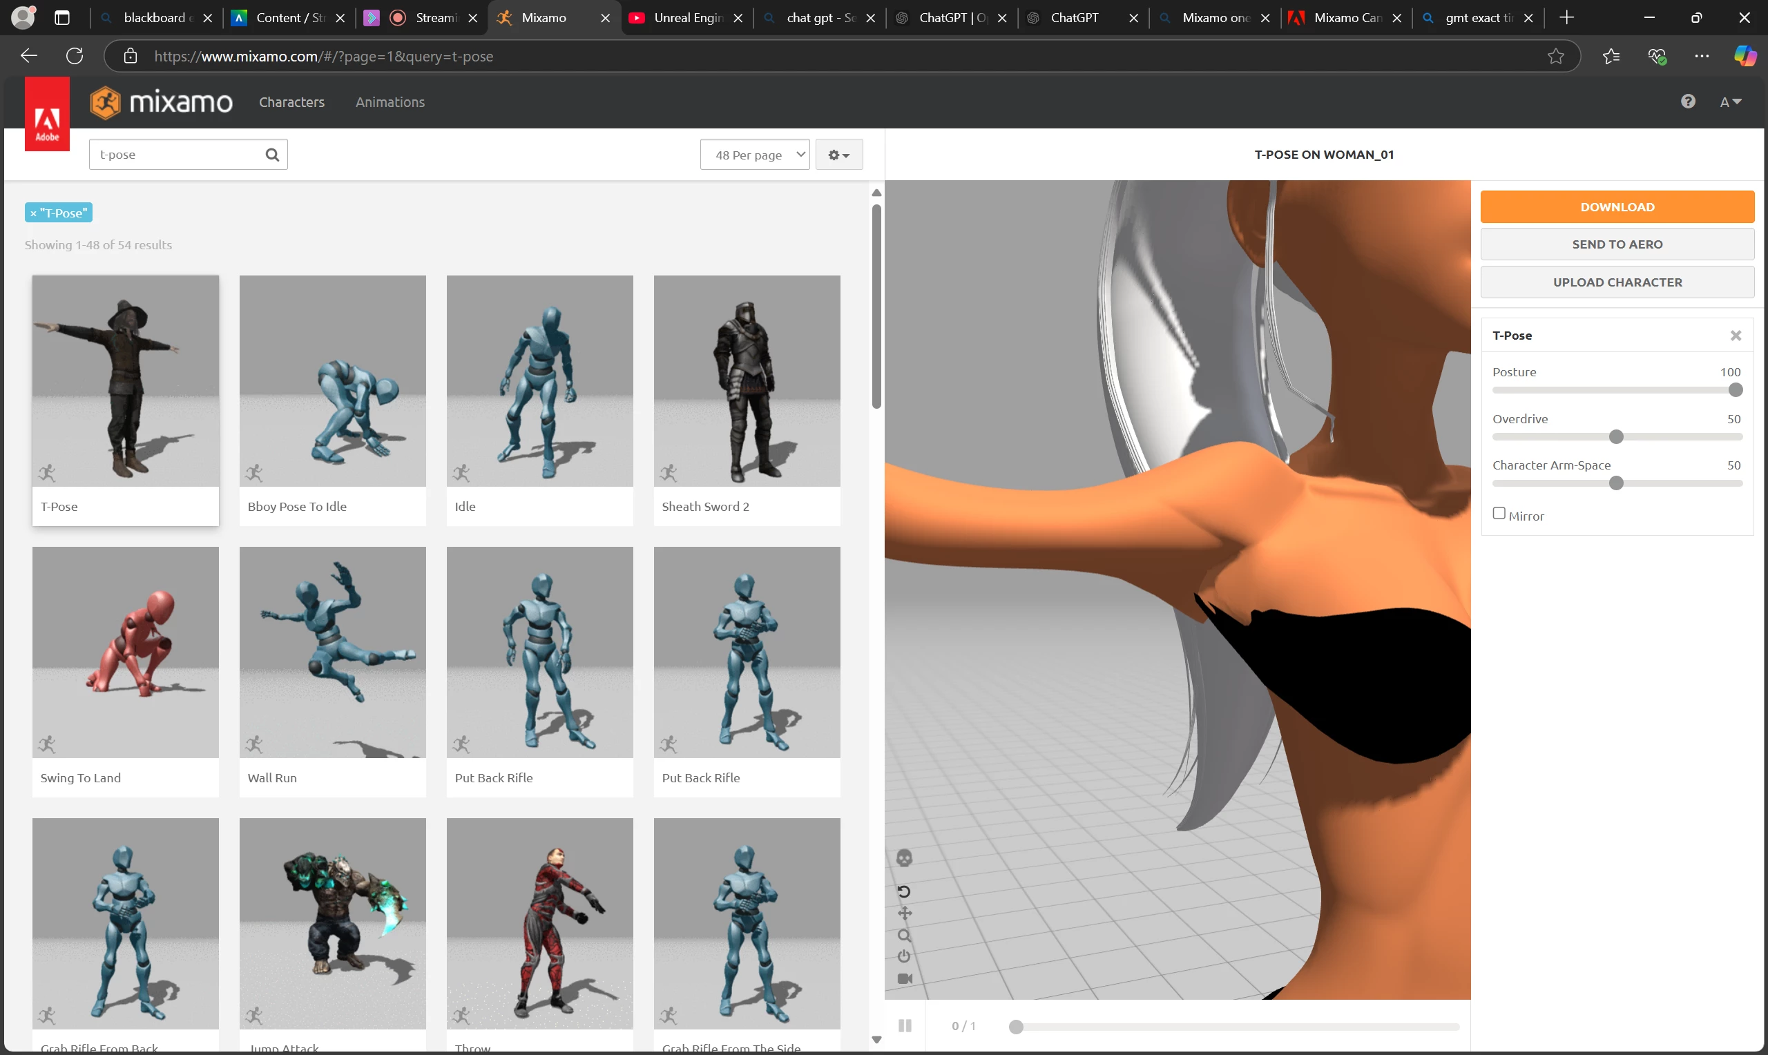The image size is (1768, 1055).
Task: Enable the Mirror checkbox
Action: pyautogui.click(x=1499, y=513)
